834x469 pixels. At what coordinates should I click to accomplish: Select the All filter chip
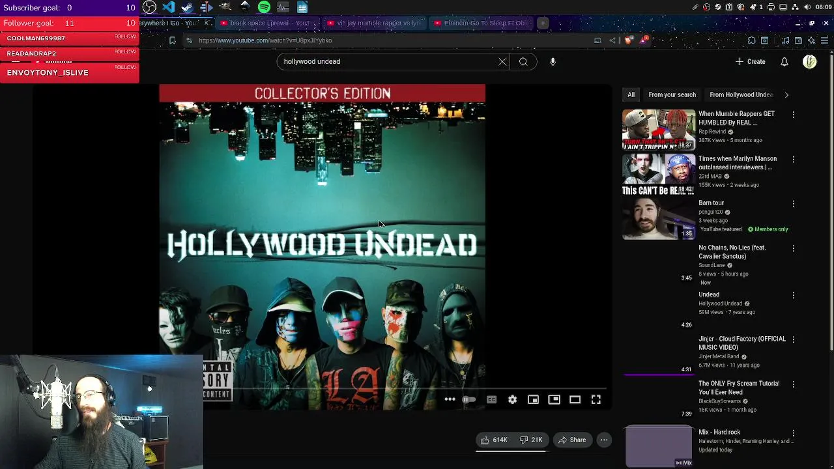point(631,95)
